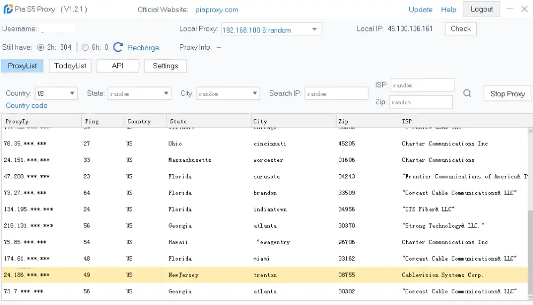Select the proxy row 76.35.***.***
Screen dimensions: 533x305
264,144
